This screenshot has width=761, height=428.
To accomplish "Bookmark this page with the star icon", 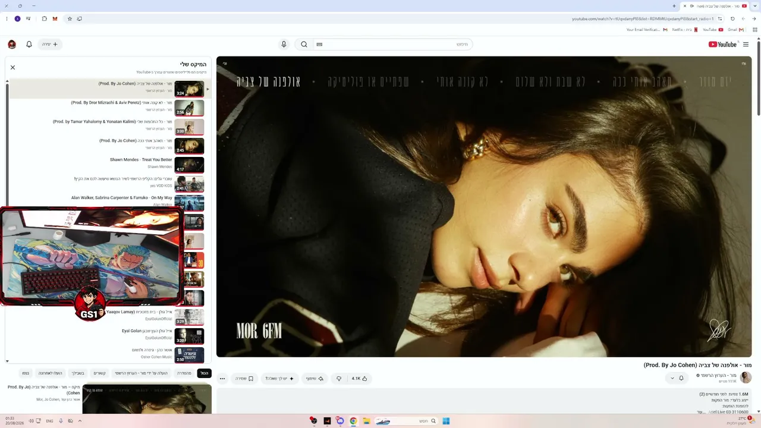I will coord(70,19).
